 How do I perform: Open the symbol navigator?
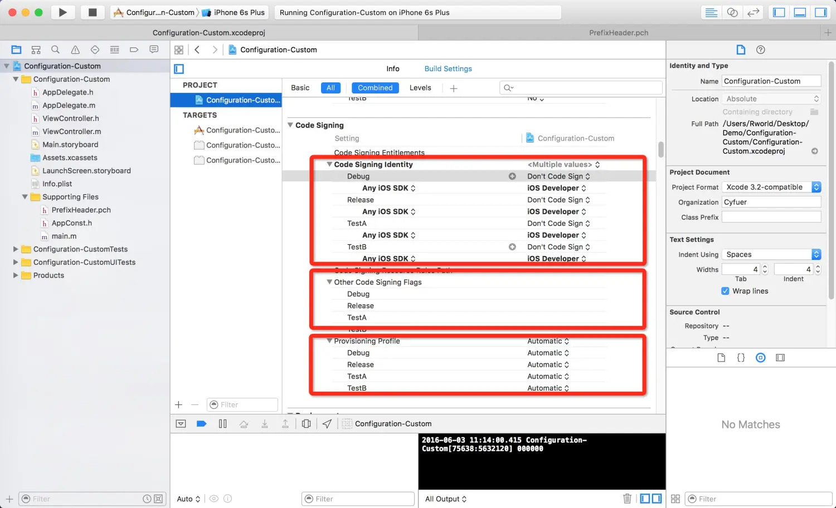click(x=36, y=50)
